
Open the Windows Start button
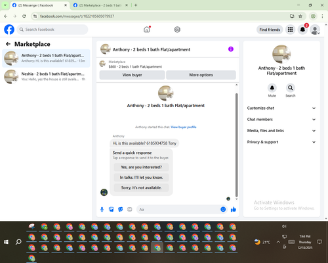(x=6, y=242)
